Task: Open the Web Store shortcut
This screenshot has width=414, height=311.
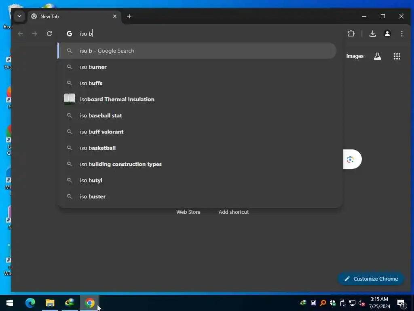Action: [x=188, y=212]
